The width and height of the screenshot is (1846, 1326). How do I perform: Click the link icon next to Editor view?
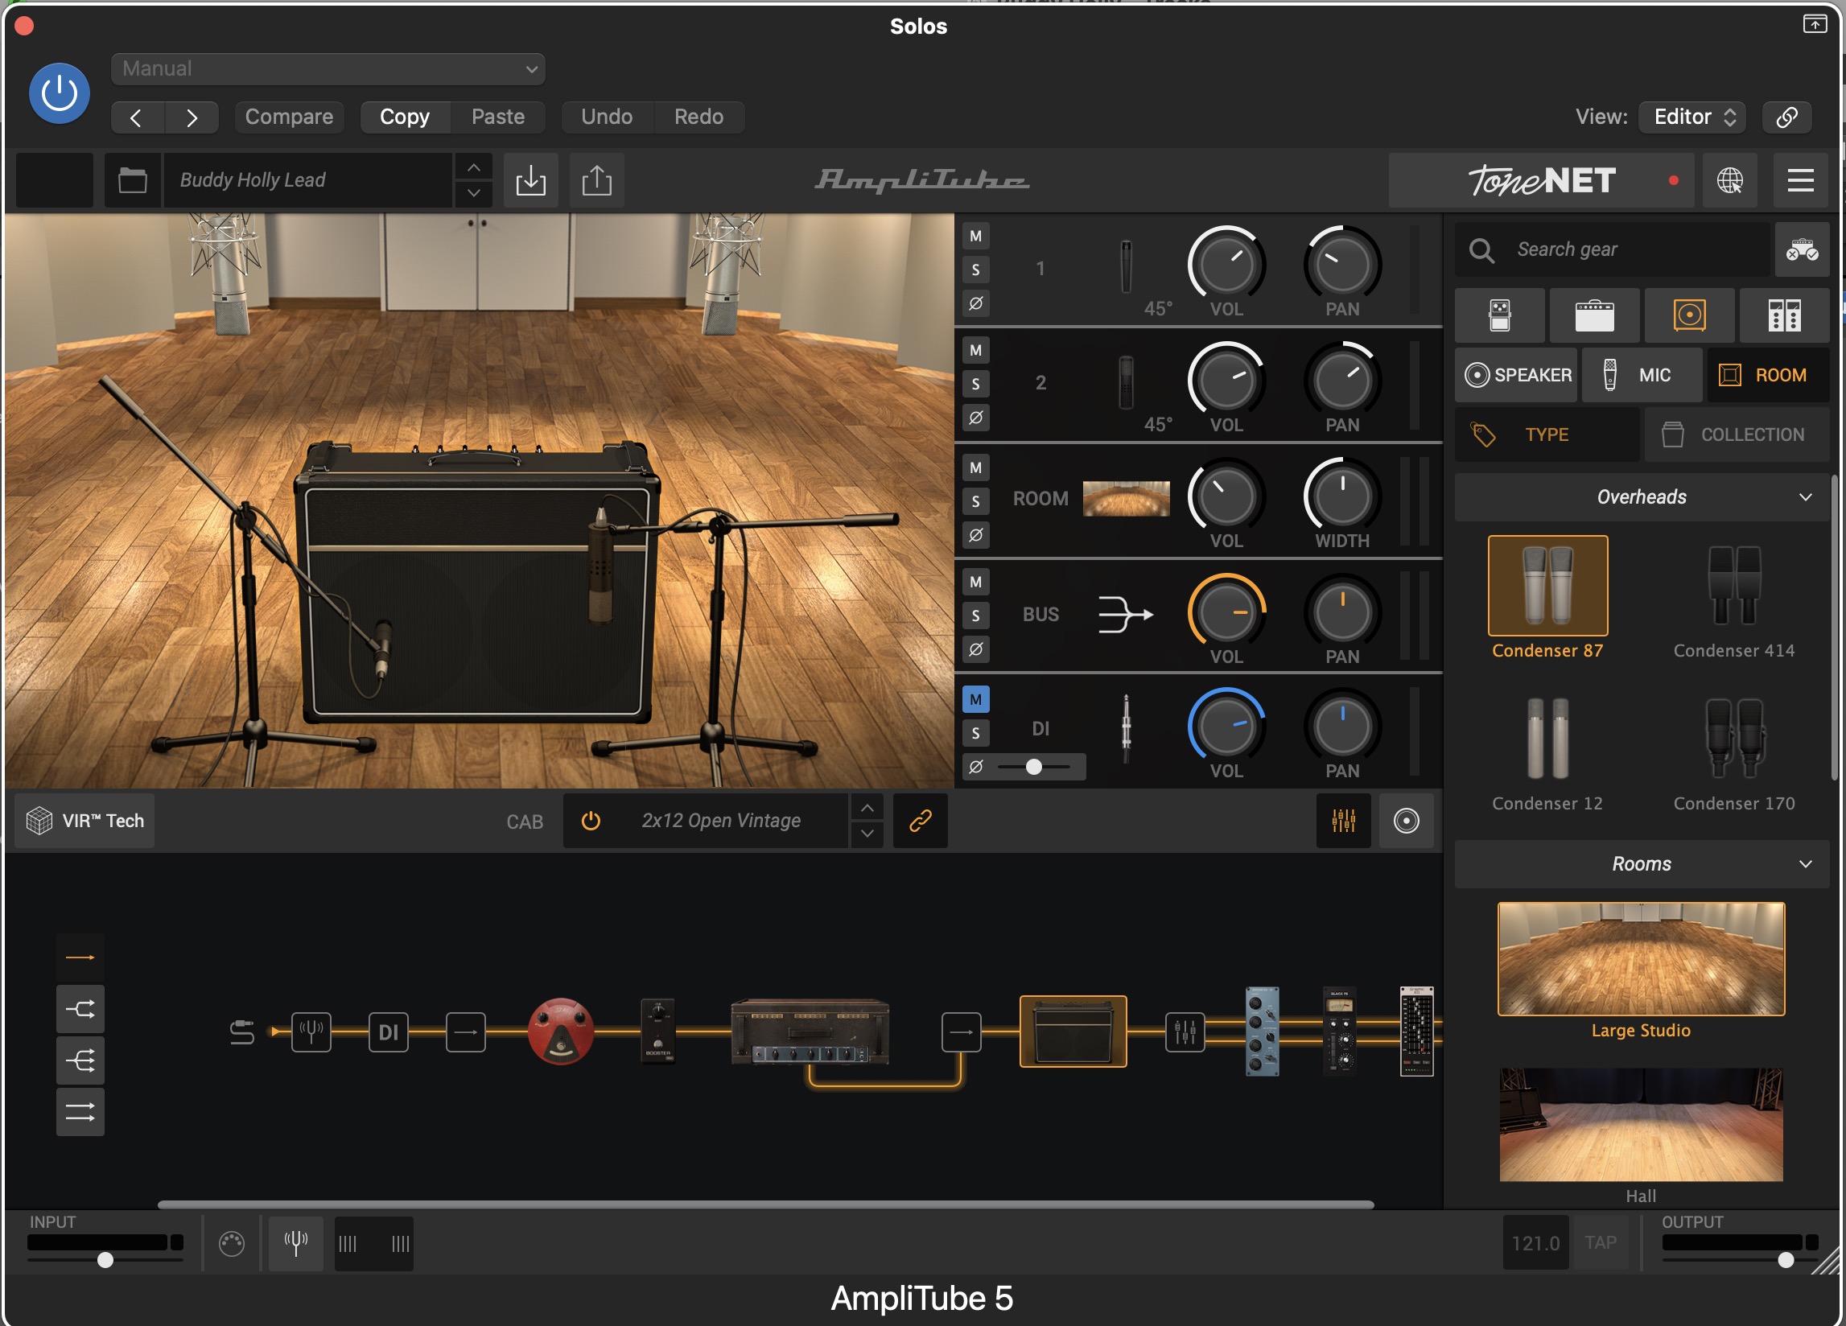pos(1786,117)
